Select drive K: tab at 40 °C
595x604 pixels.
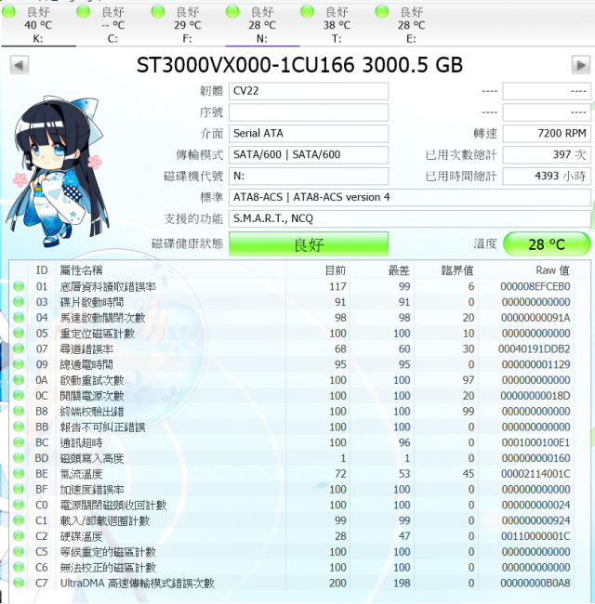pyautogui.click(x=38, y=25)
